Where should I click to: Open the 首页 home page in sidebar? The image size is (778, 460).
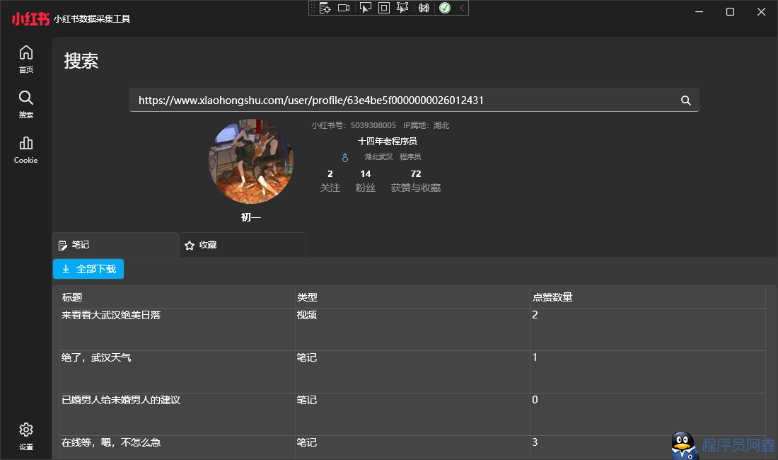tap(25, 59)
